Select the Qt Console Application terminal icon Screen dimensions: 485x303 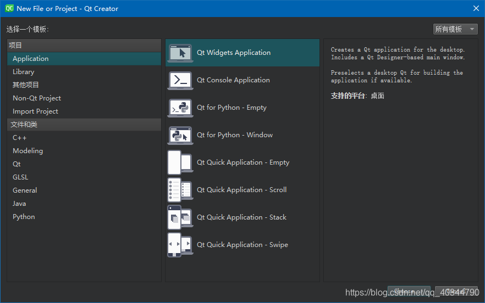click(x=180, y=80)
